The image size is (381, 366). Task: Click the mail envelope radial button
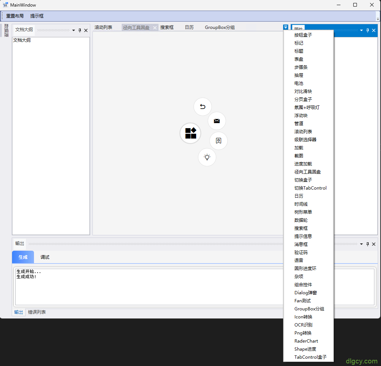(x=217, y=121)
